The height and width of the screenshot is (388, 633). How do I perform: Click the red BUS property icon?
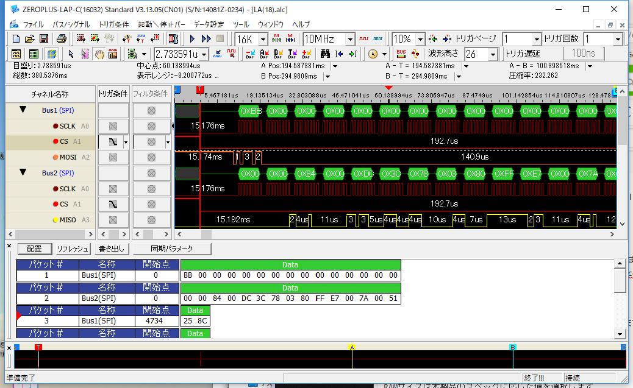[401, 54]
